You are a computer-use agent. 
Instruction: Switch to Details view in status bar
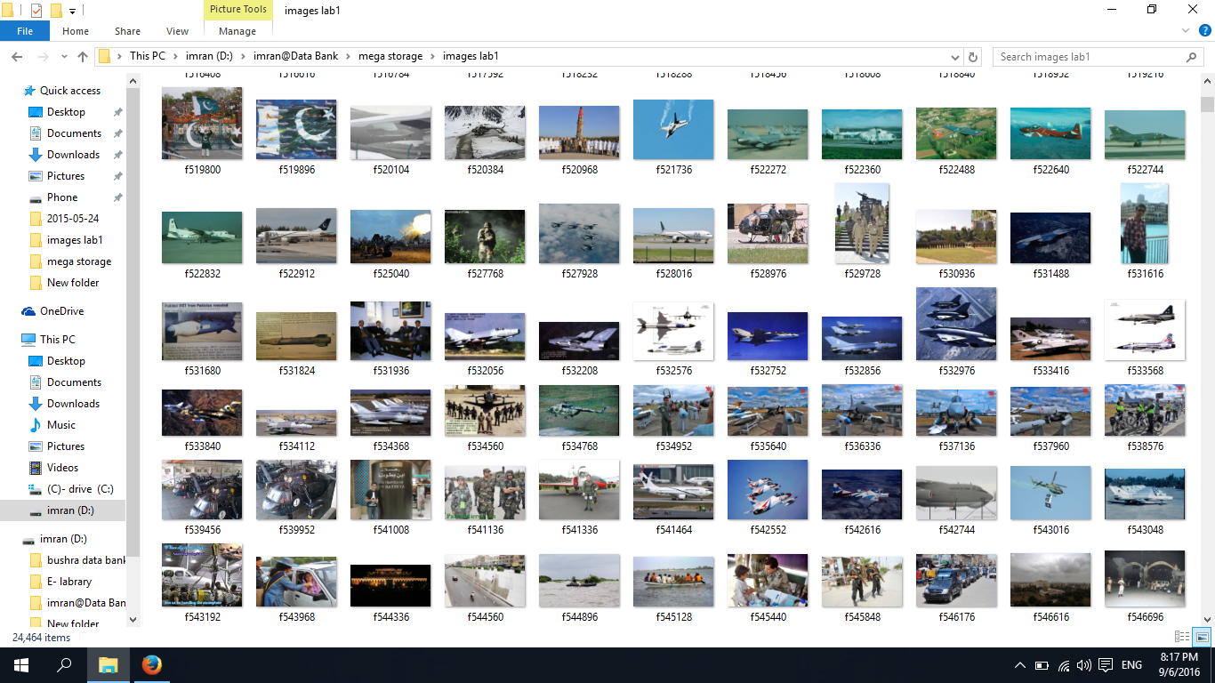(1182, 637)
